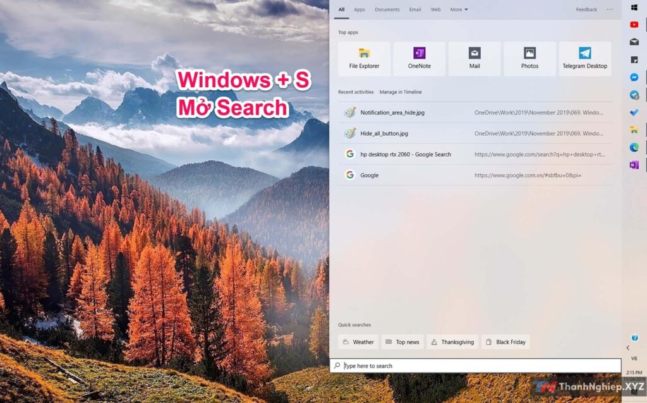Screen dimensions: 647x403
Task: Open the Manage in Timeline link
Action: pyautogui.click(x=401, y=92)
